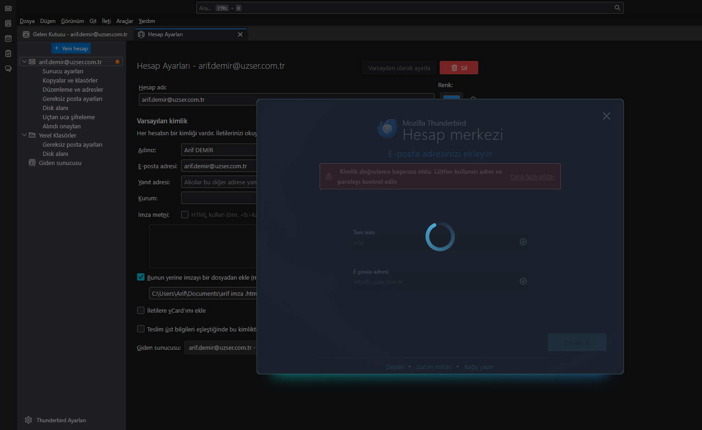This screenshot has width=702, height=430.
Task: Open the Araçlar menu
Action: 125,21
